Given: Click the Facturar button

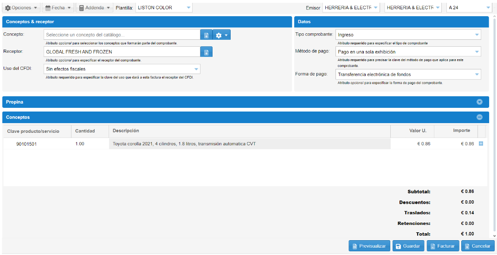Looking at the screenshot, I should pyautogui.click(x=443, y=246).
